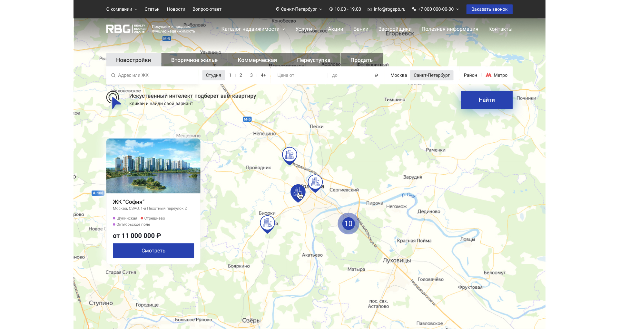
Task: Click the RBG Realty Broker Group logo
Action: pos(126,29)
